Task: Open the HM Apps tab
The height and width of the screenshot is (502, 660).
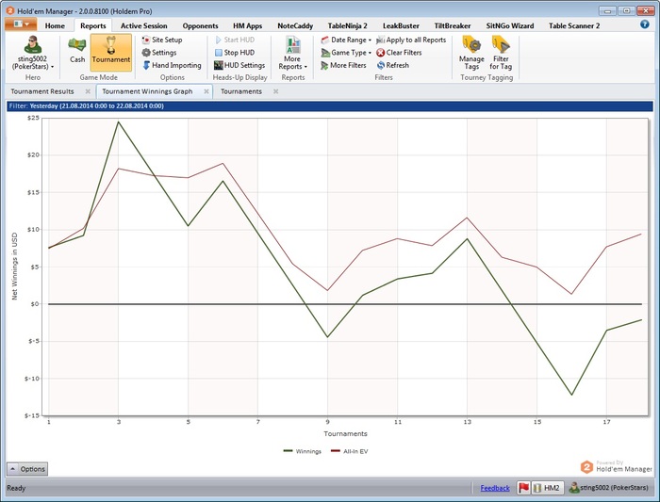Action: 247,25
